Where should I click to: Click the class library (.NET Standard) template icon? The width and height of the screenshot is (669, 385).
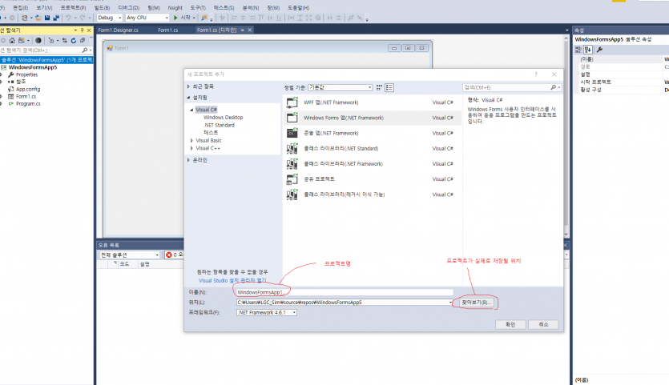tap(292, 148)
